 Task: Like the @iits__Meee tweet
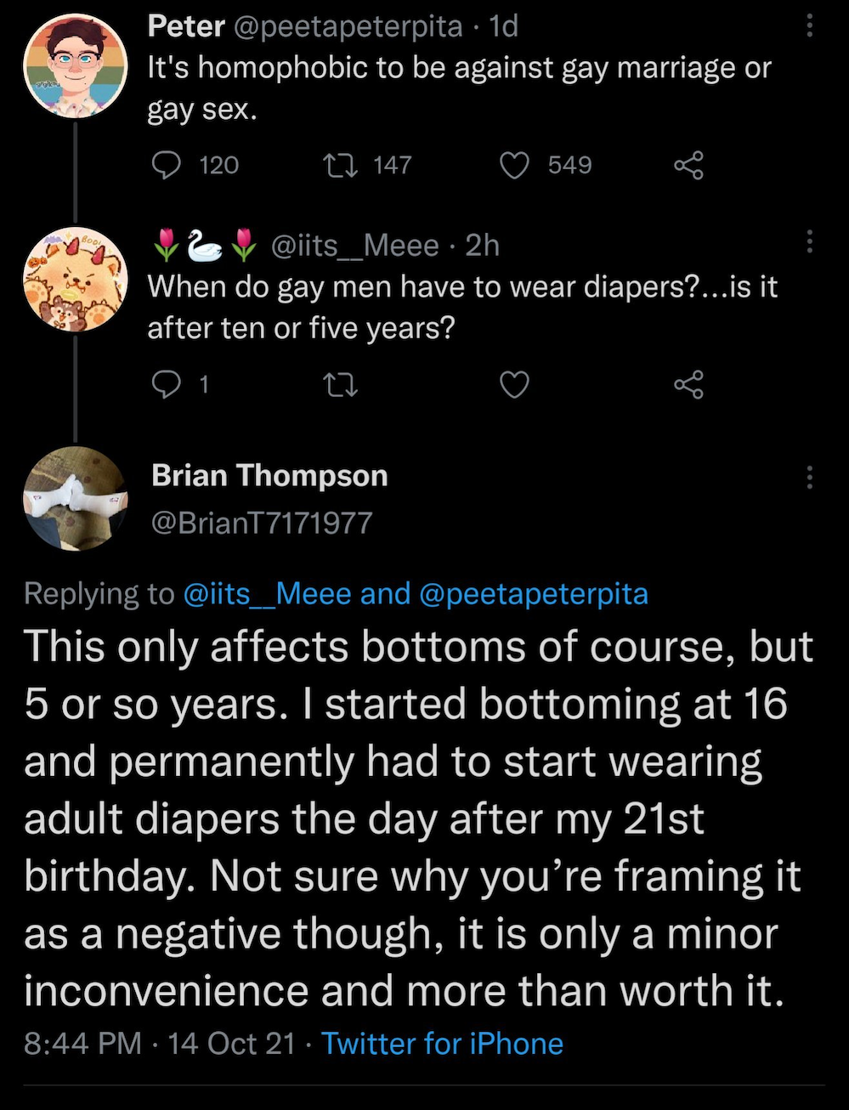514,385
